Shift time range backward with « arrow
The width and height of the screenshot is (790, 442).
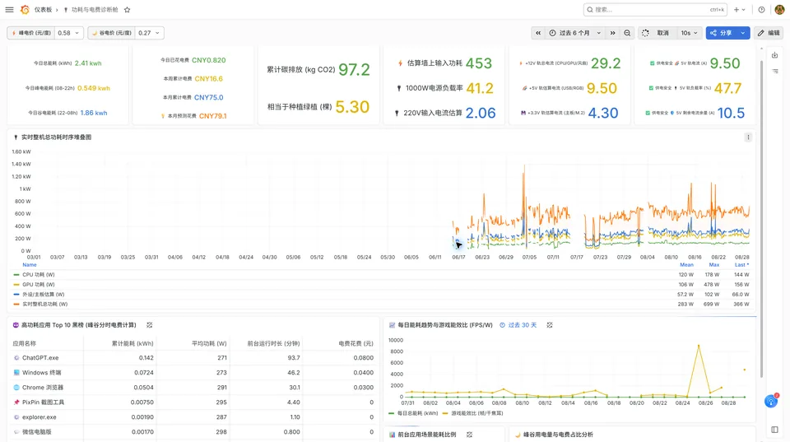[x=538, y=33]
